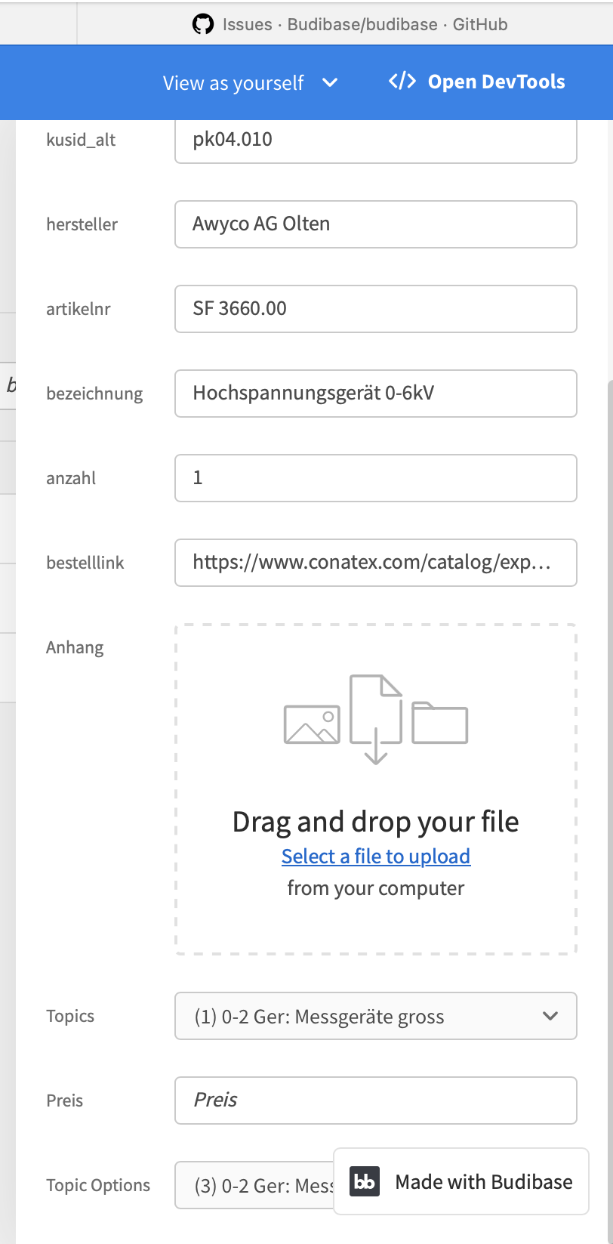Click the folder icon in dropzone

440,723
